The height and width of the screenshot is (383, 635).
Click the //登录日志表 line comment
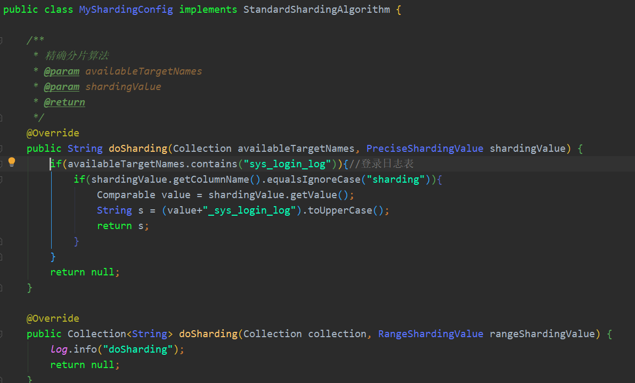click(x=381, y=164)
